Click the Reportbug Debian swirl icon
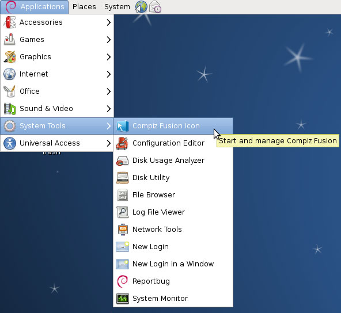This screenshot has height=313, width=341. pos(123,281)
